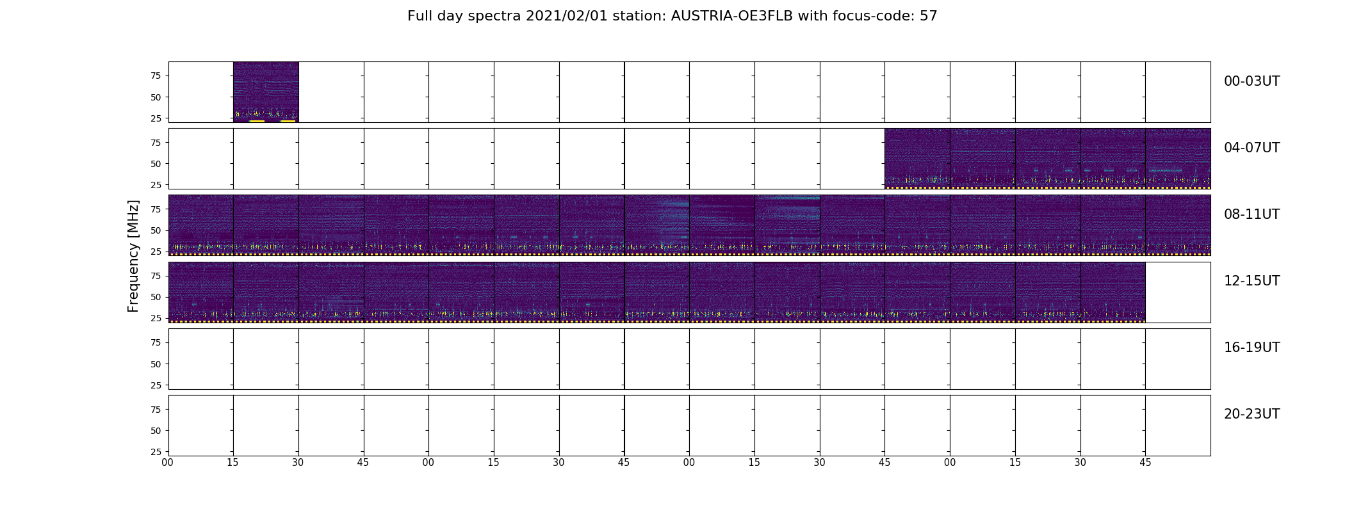1345x512 pixels.
Task: Open the 07:00–07:15 spectrogram in 04-07UT row
Action: pyautogui.click(x=982, y=159)
